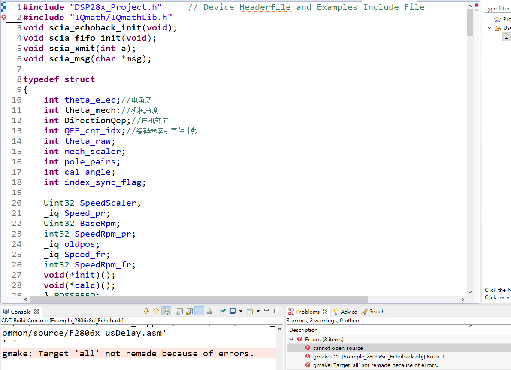Click void(*calc)() on line 28
This screenshot has width=511, height=370.
click(x=79, y=285)
